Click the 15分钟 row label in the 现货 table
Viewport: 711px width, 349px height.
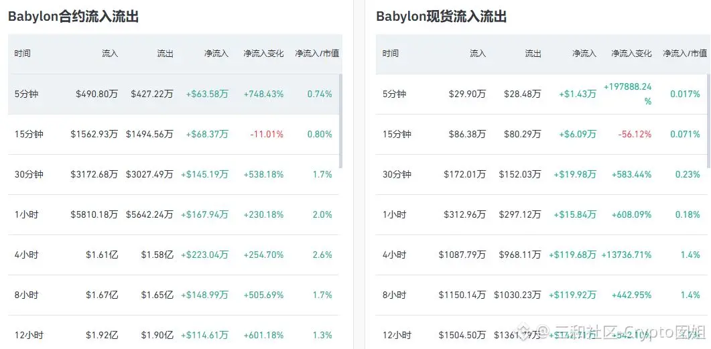click(397, 134)
